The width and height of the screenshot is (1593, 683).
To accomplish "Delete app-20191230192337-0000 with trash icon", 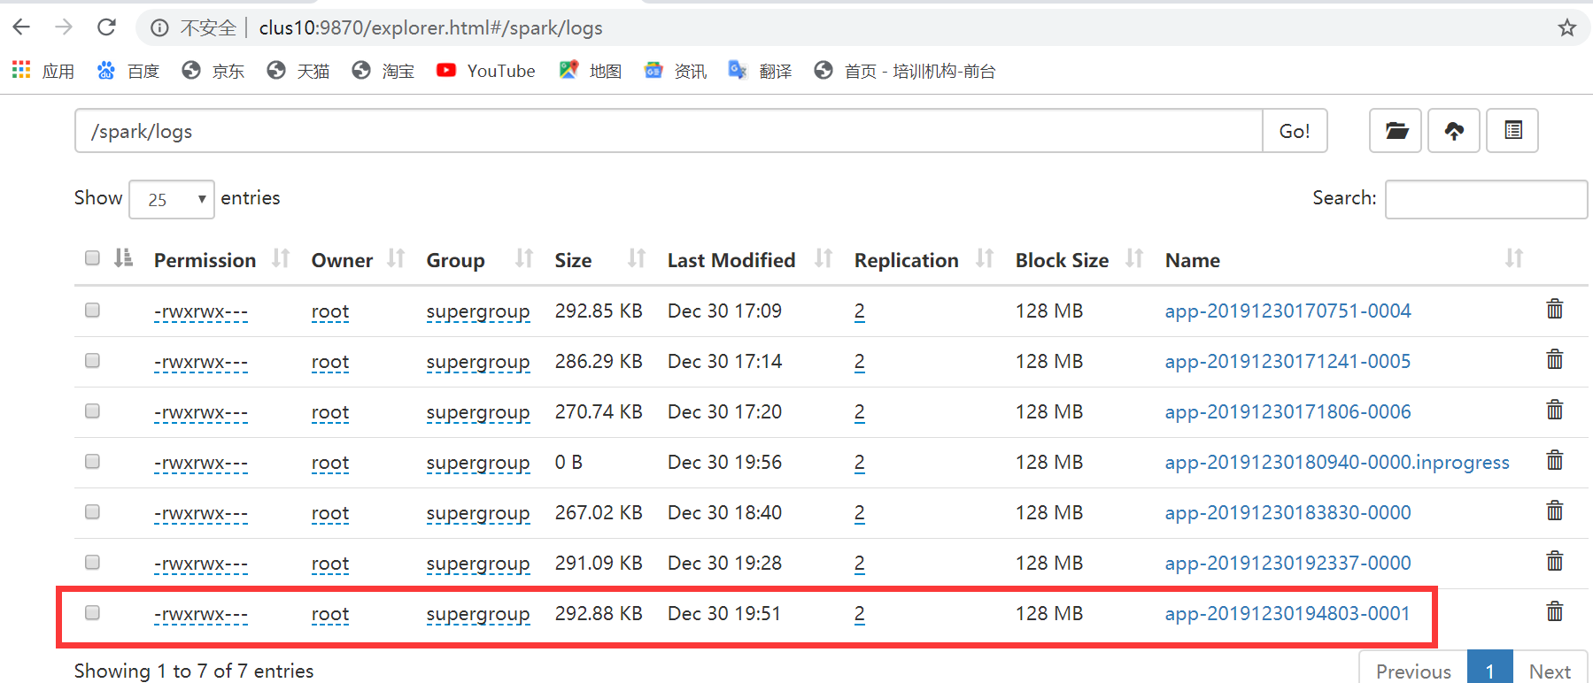I will coord(1554,561).
